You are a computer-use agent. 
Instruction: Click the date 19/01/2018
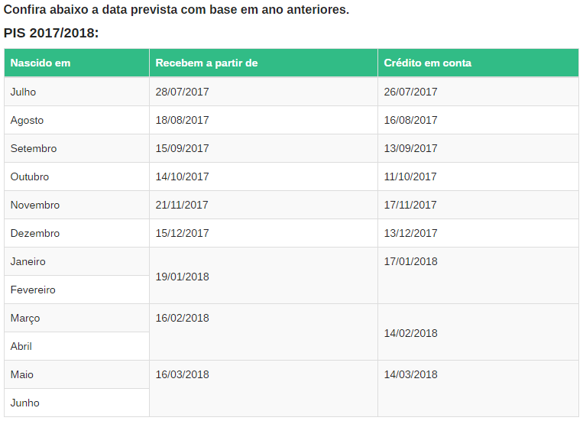click(x=182, y=277)
